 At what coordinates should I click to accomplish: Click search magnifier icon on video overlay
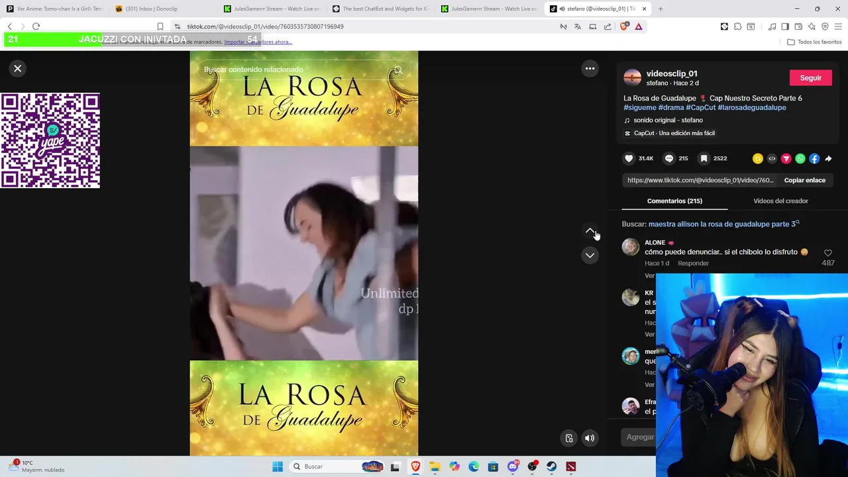coord(398,70)
